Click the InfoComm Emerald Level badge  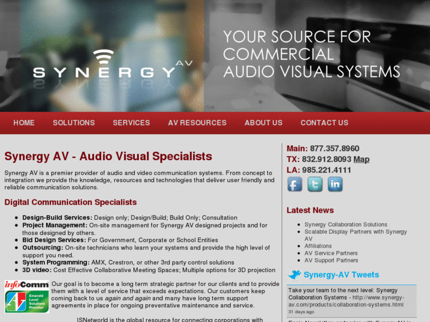pos(27,297)
